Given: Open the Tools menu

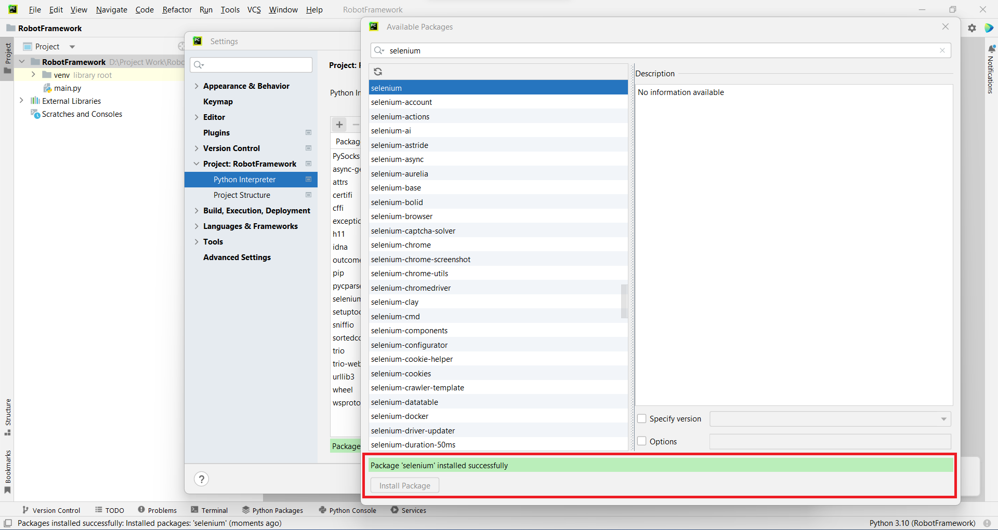Looking at the screenshot, I should coord(230,10).
